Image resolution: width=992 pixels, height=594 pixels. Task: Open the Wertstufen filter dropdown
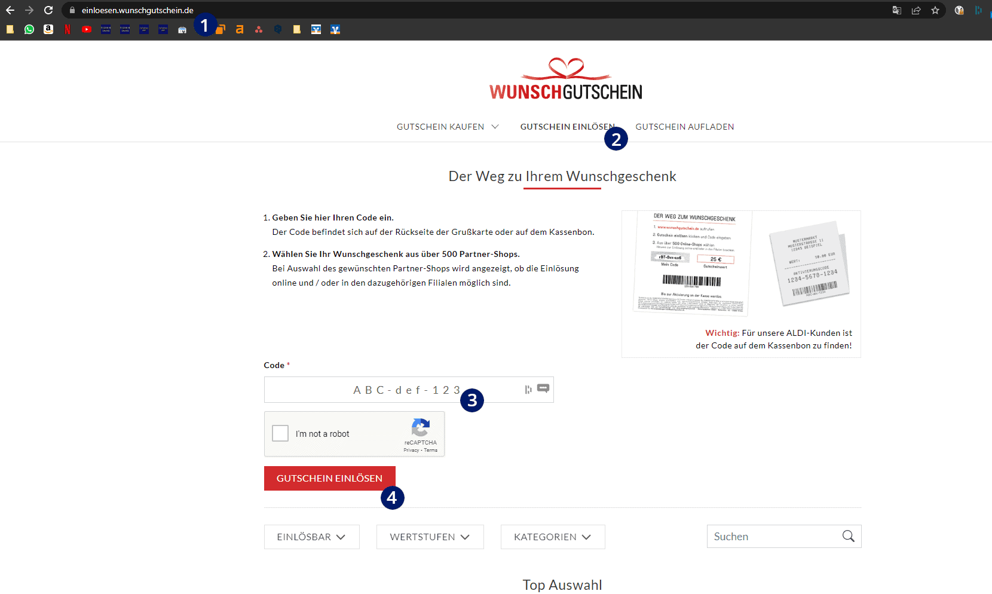point(430,537)
